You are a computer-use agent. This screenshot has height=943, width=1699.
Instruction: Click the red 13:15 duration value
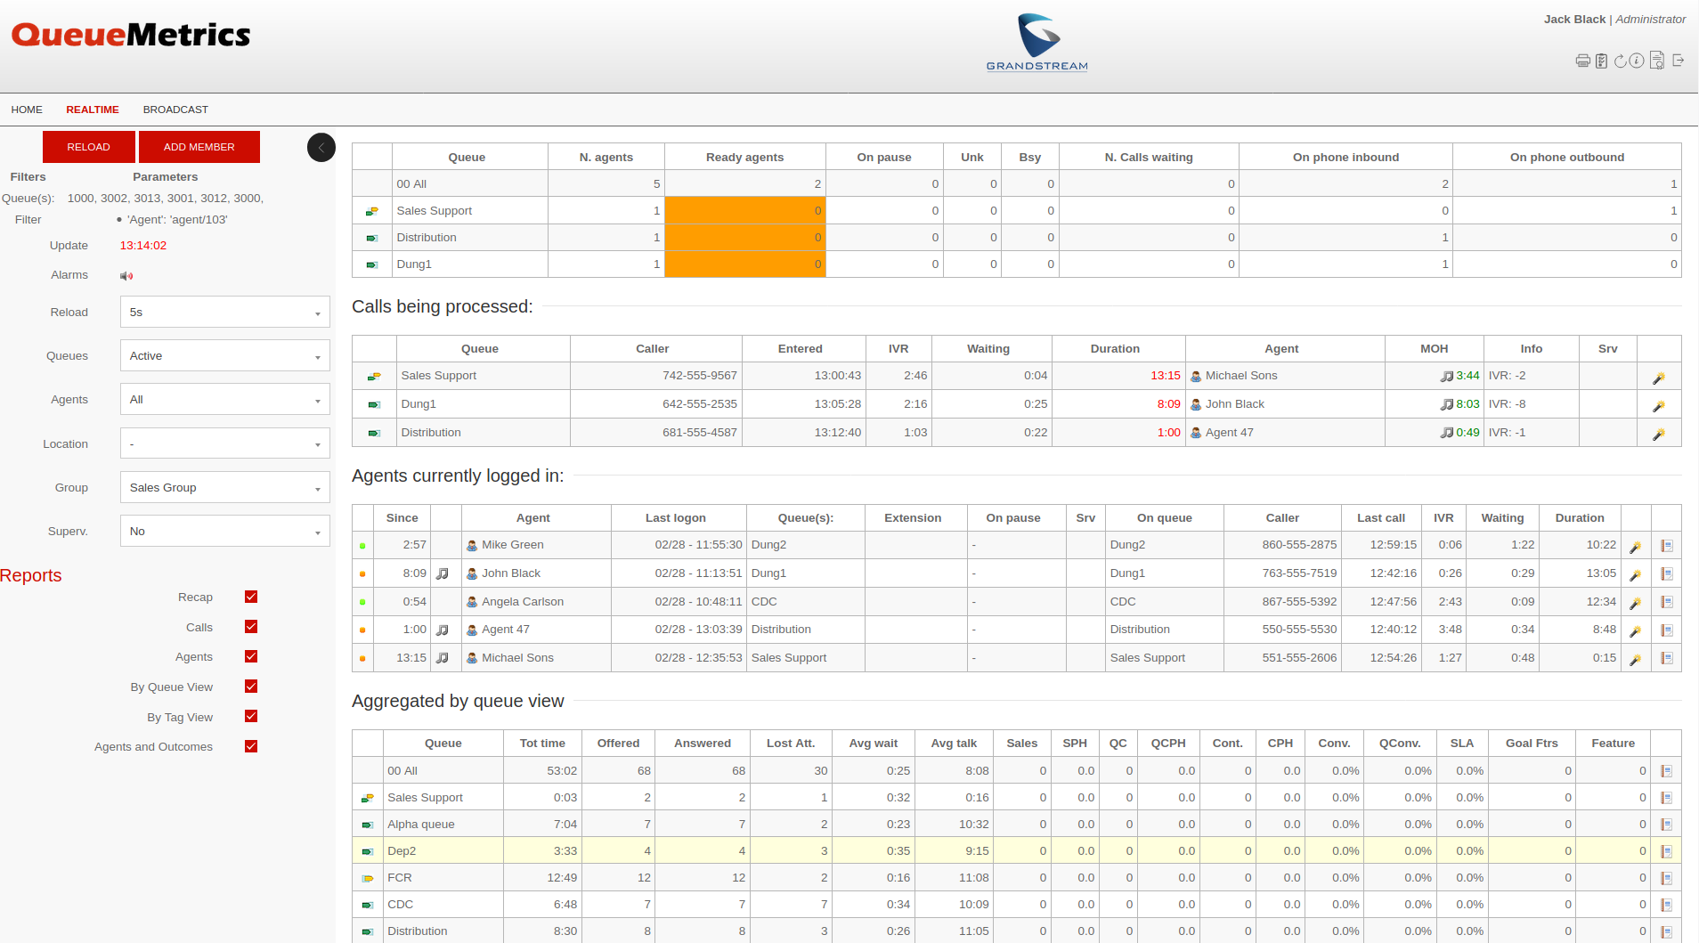coord(1166,376)
